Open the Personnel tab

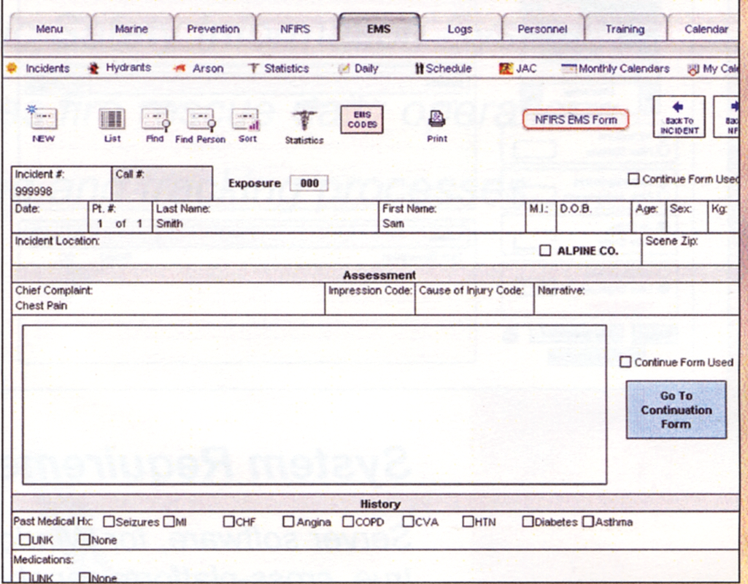point(543,28)
